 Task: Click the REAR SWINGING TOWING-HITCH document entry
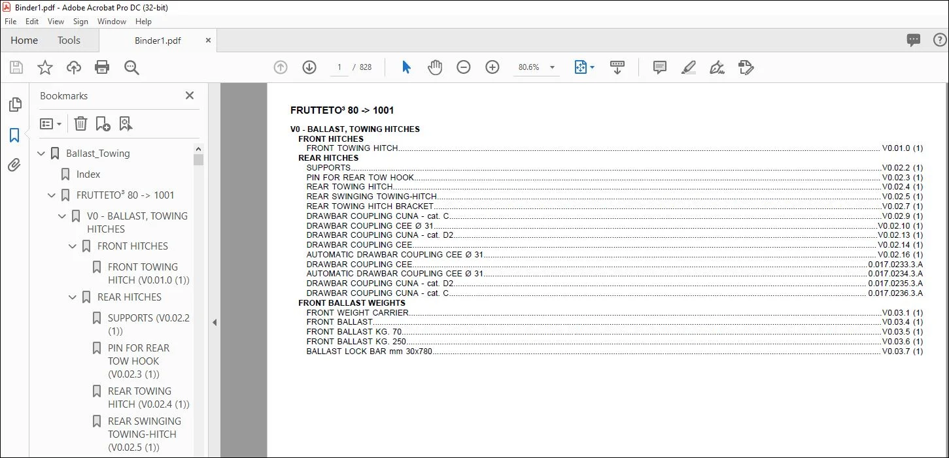coord(614,196)
